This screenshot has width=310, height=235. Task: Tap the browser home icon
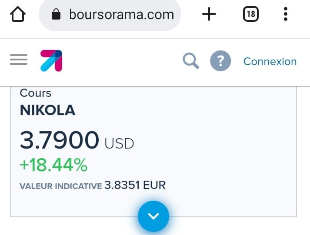tap(17, 14)
